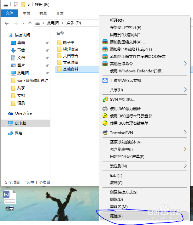This screenshot has height=225, width=193.
Task: Switch to the 查看 ribbon tab
Action: pyautogui.click(x=60, y=13)
